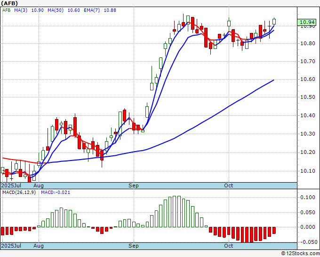Click the EMA(7) value 10.88
Screen dimensions: 320x257
110,10
